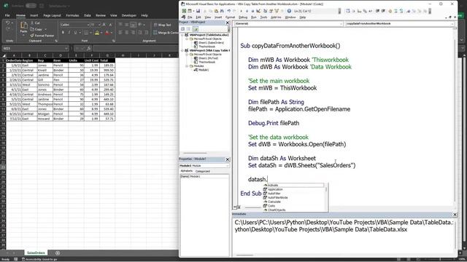Choose Activate in the IntelliSense list
This screenshot has height=262, width=467.
pos(293,185)
